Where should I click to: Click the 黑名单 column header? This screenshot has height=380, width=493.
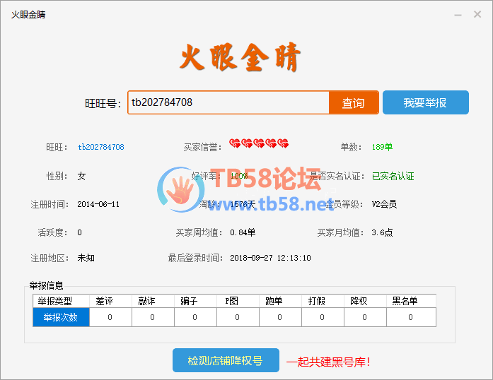[x=405, y=301]
